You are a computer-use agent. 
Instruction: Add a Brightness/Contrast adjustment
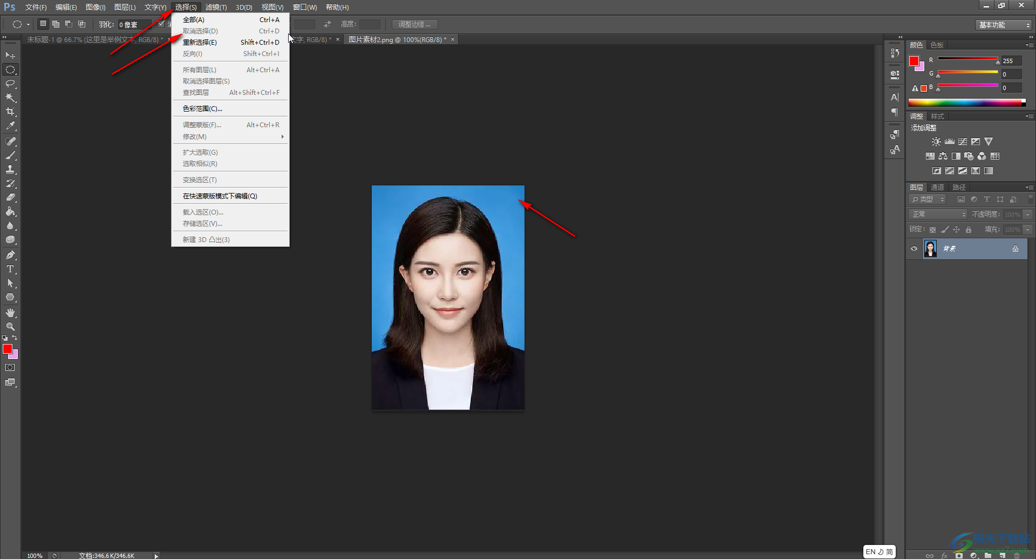936,142
